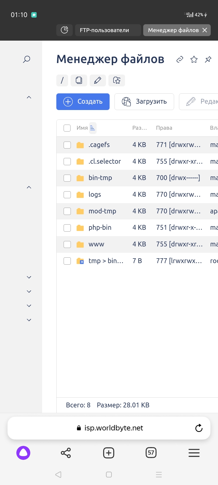Go to root directory slash button
This screenshot has height=485, width=218.
(62, 80)
